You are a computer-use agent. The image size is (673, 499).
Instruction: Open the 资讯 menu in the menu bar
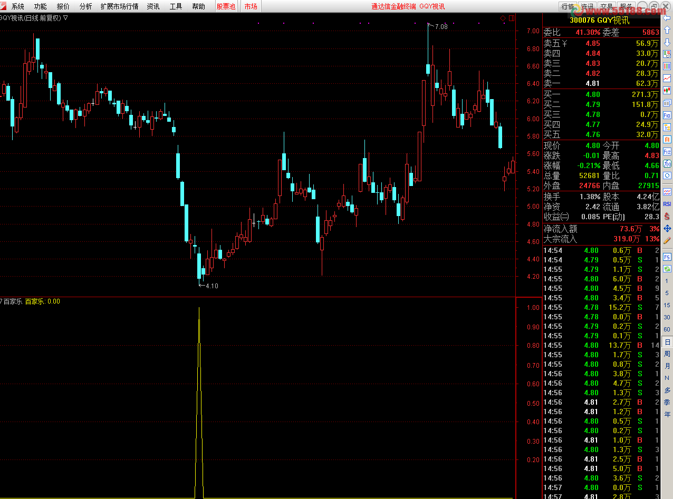(x=153, y=6)
